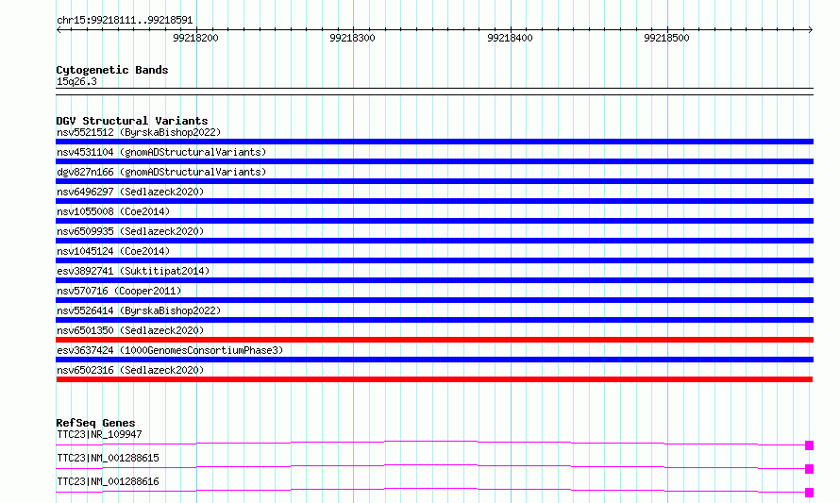Select the magenta exon box of TTC23|NM_001288616
This screenshot has width=840, height=503.
pyautogui.click(x=810, y=493)
